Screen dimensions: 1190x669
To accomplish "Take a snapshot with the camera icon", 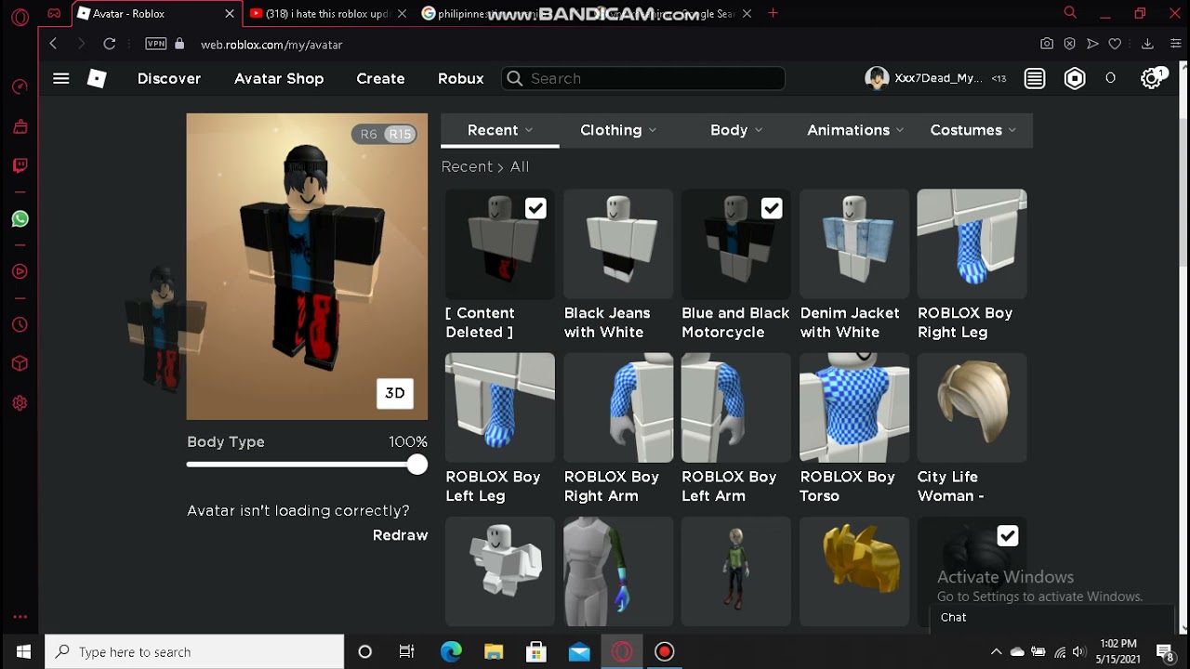I will [x=1047, y=44].
